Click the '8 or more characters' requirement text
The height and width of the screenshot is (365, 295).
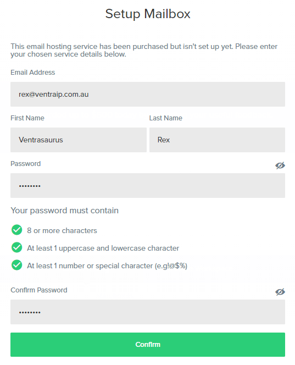62,230
